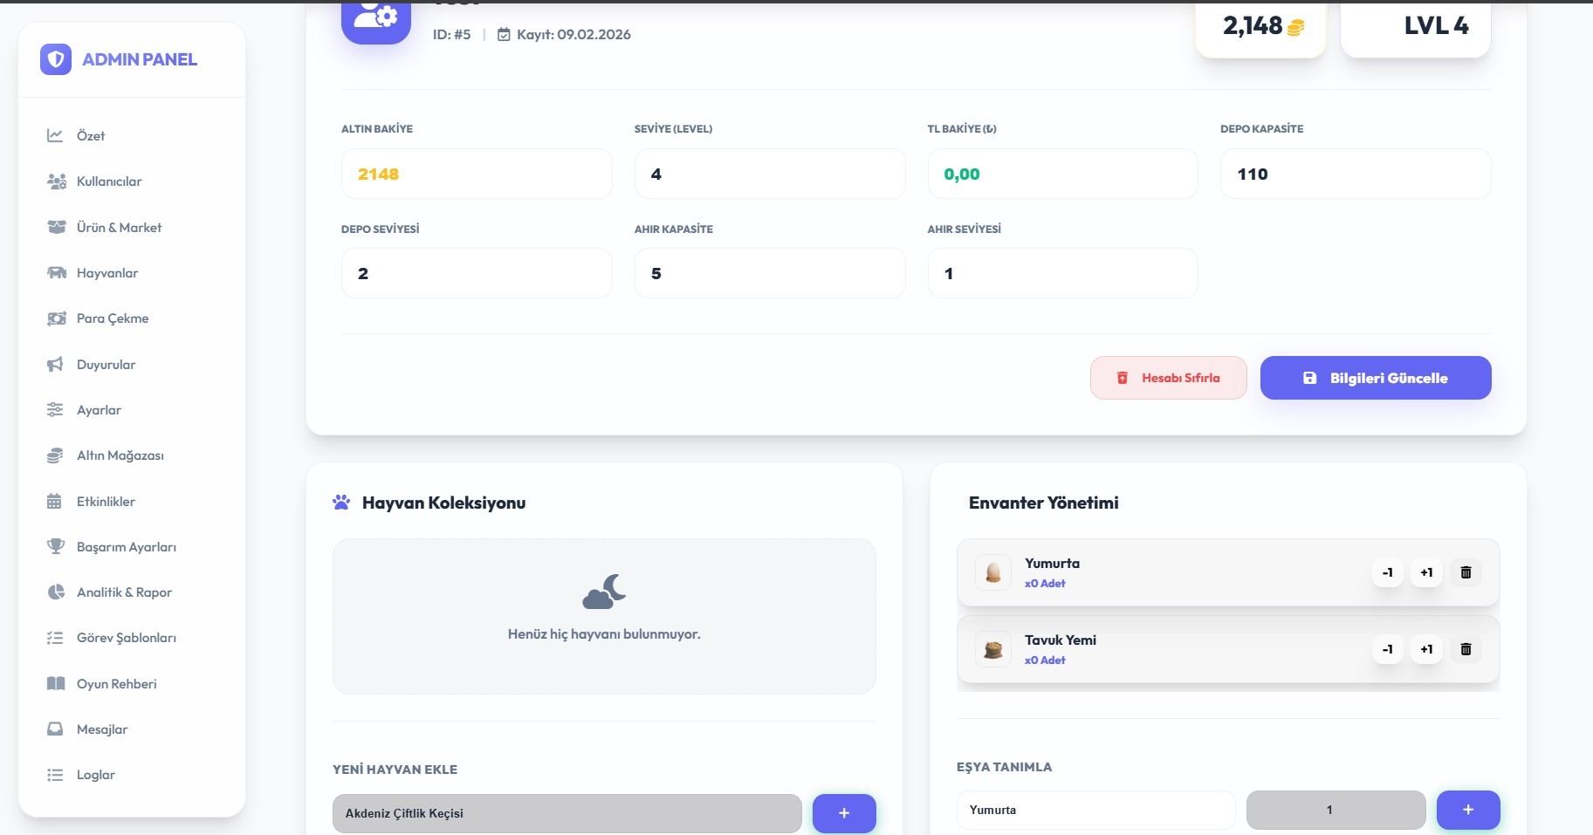Image resolution: width=1593 pixels, height=835 pixels.
Task: Click the Admin Panel shield logo
Action: pyautogui.click(x=56, y=59)
